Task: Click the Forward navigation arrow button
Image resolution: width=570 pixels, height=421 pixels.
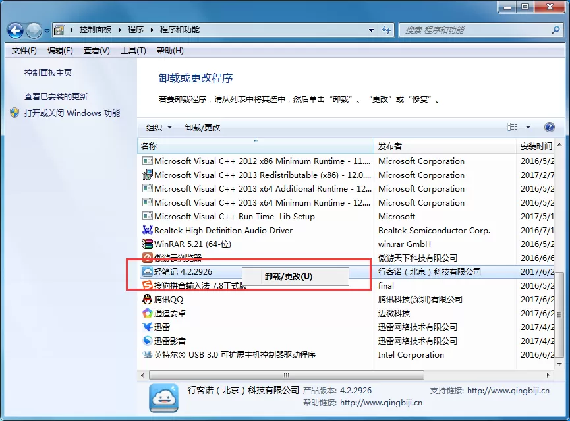Action: point(34,30)
